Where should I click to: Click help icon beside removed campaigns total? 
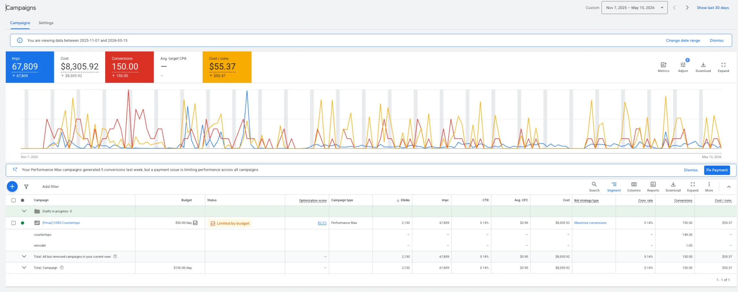(115, 257)
